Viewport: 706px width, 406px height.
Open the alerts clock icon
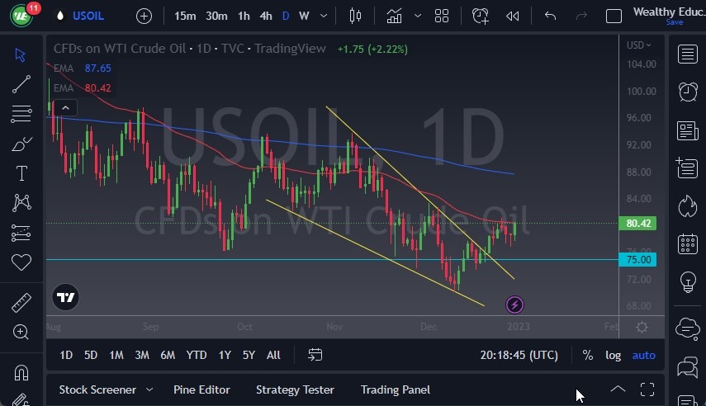point(687,92)
